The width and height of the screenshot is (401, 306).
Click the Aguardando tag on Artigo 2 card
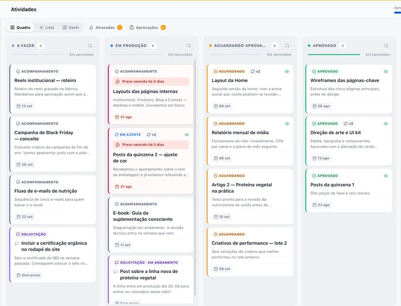[229, 176]
